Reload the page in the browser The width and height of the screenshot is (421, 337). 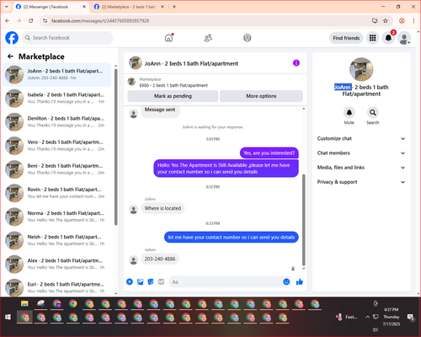coord(31,20)
